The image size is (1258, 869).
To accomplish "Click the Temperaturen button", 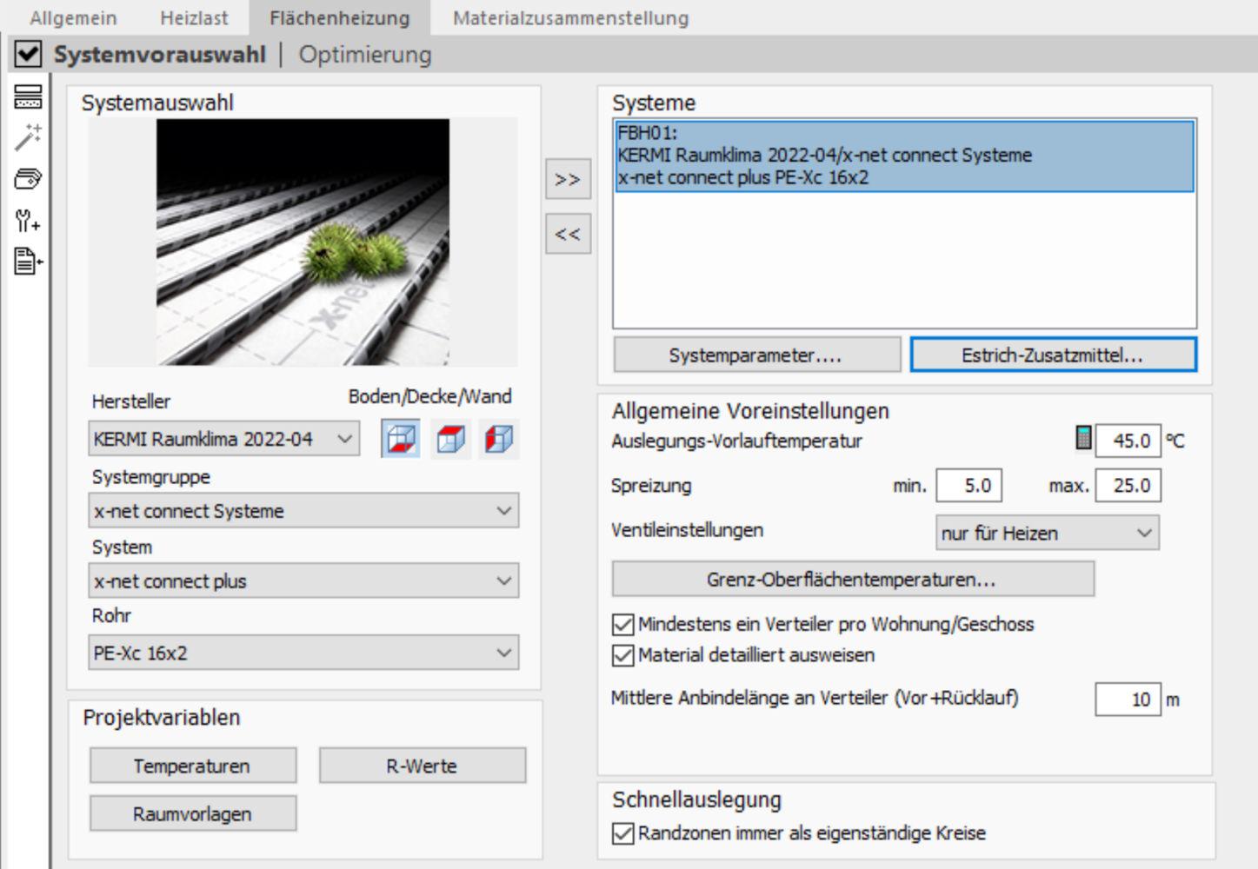I will [192, 766].
